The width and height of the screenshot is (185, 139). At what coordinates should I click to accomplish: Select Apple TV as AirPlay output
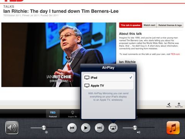108,86
